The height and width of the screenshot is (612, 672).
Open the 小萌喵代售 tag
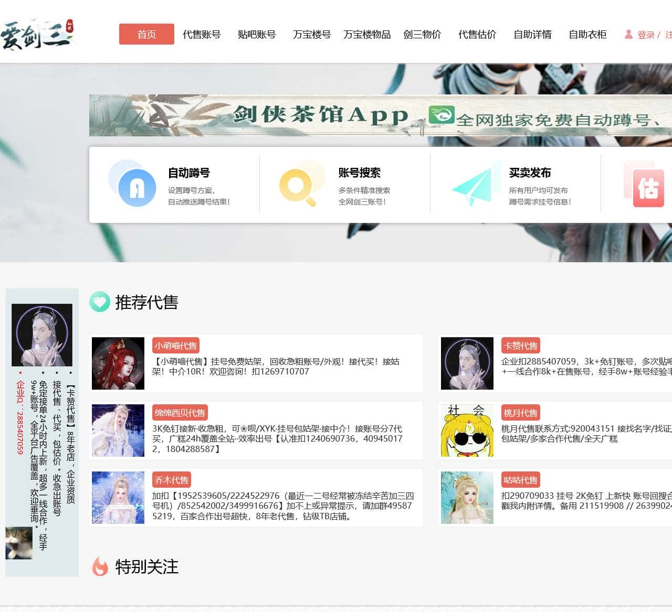click(176, 346)
